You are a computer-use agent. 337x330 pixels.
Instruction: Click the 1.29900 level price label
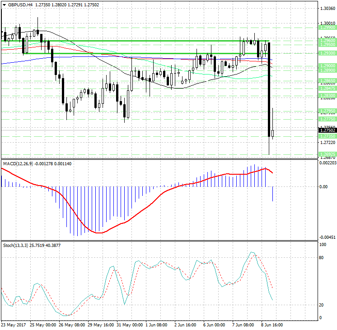pyautogui.click(x=328, y=28)
